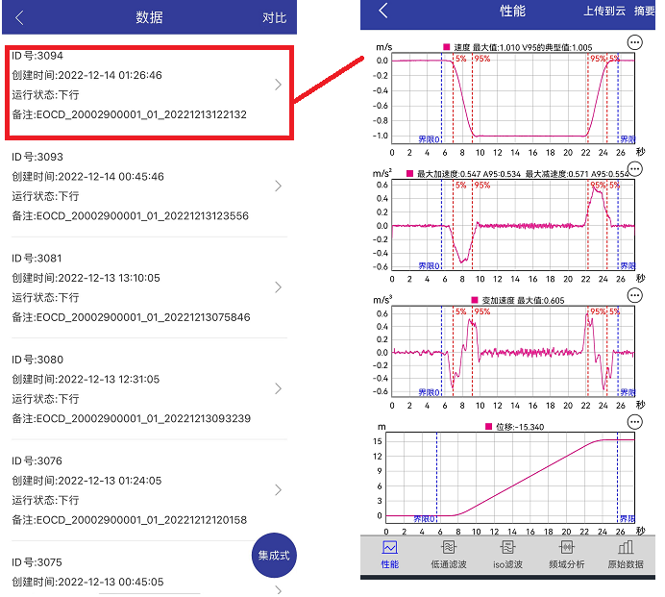Tap the 集成式 floating button
The height and width of the screenshot is (597, 665).
tap(274, 555)
